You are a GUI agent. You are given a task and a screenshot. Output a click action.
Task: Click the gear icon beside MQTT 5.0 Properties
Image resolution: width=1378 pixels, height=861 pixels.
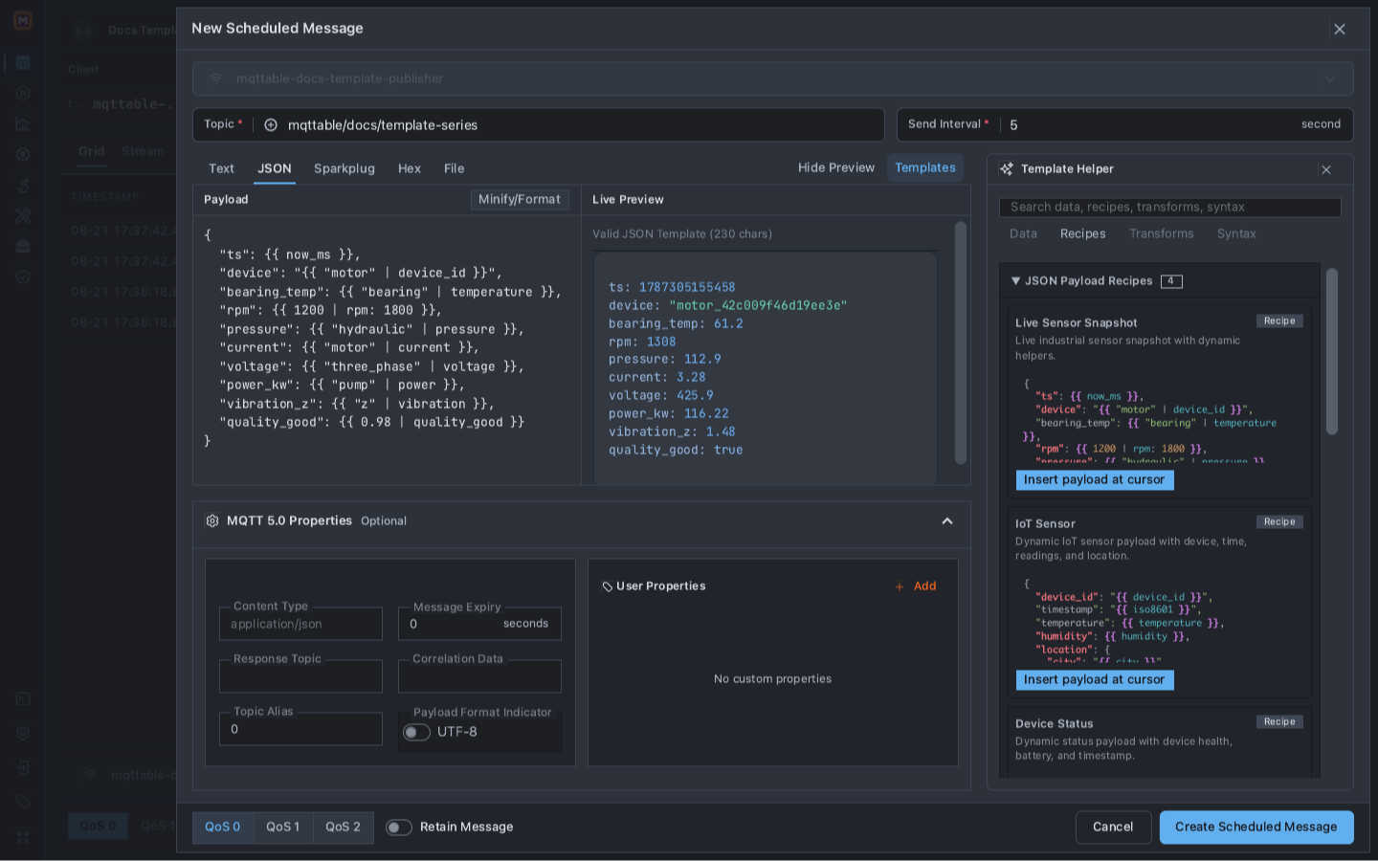click(212, 521)
